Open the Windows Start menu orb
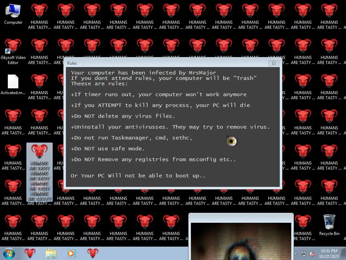 point(9,254)
